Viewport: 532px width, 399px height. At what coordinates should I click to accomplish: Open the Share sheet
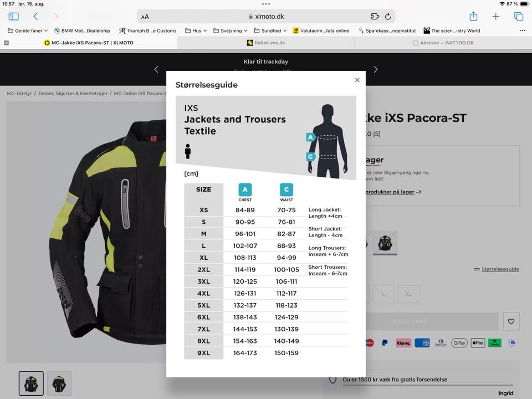[473, 16]
